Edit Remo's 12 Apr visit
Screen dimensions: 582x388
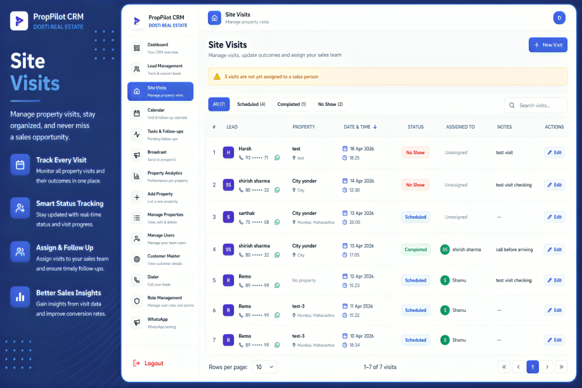click(555, 280)
